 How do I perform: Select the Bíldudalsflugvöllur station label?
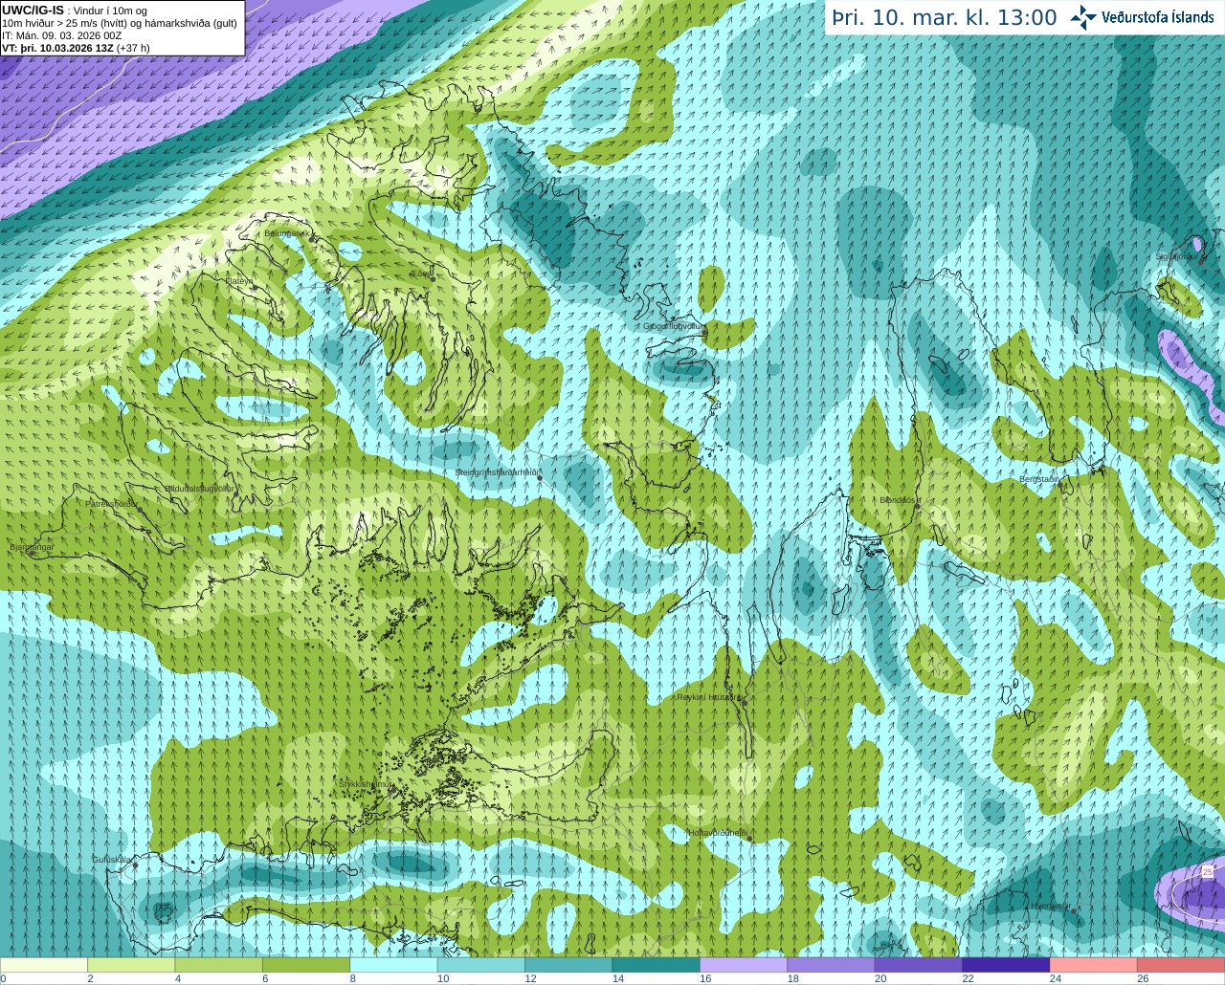[x=199, y=488]
